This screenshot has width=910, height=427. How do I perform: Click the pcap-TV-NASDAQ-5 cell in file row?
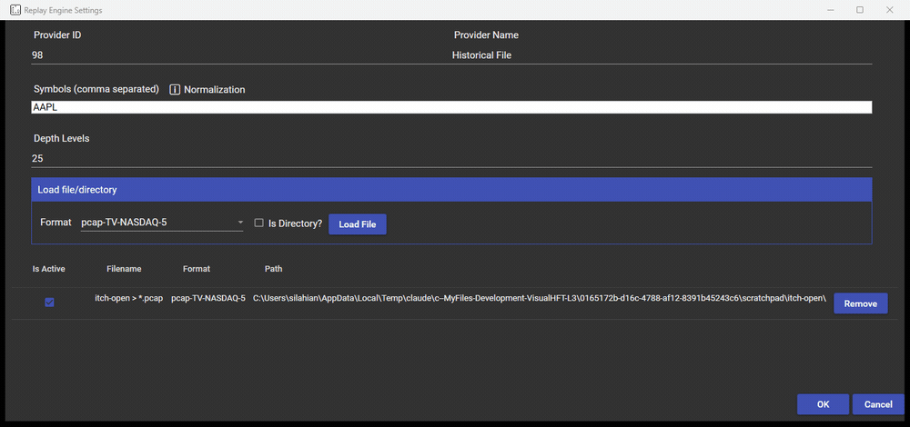click(208, 298)
